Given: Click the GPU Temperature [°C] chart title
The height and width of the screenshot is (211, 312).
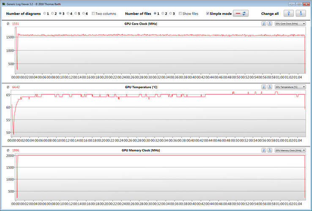Looking at the screenshot, I should [x=141, y=87].
